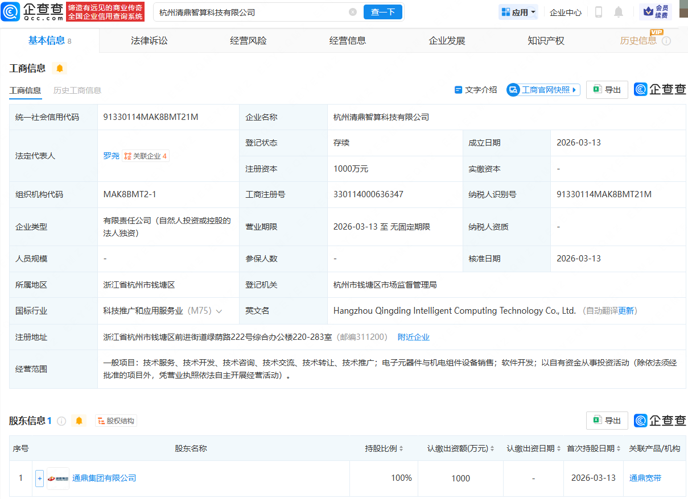Clear search box via the x icon
Viewport: 688px width, 499px height.
coord(352,11)
